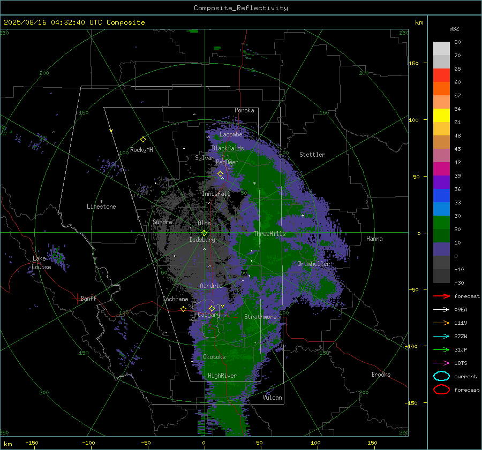Select the magenta 18TS arrow icon
Viewport: 482px width, 450px height.
(441, 363)
